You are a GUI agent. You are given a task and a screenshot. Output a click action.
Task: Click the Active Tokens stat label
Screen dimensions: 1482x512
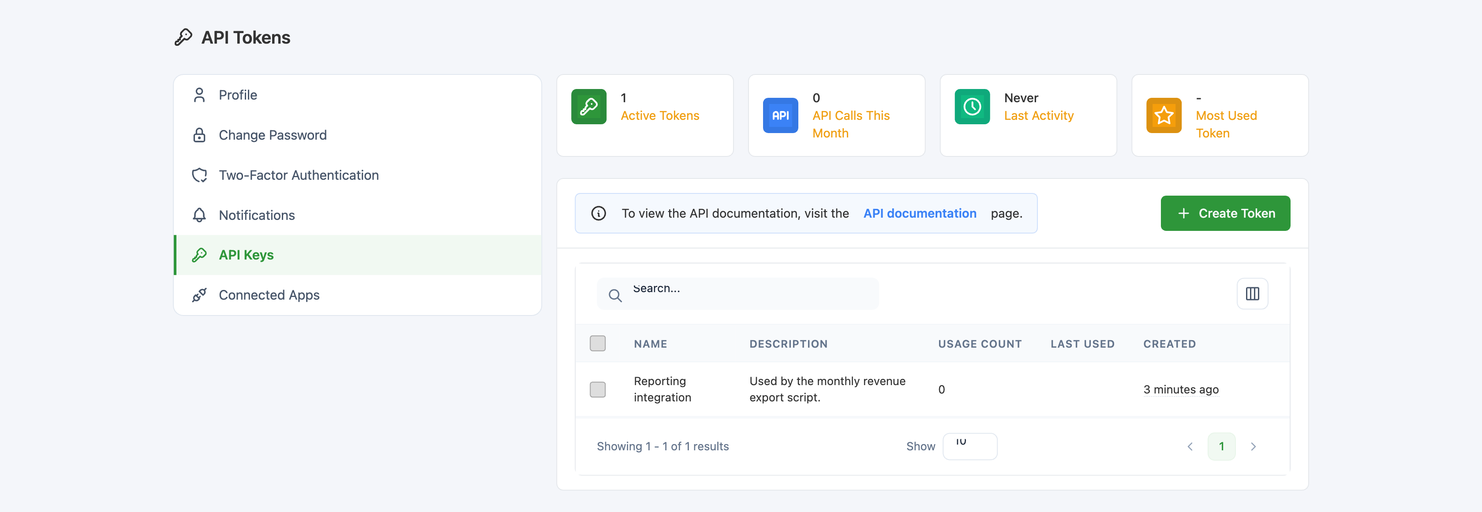click(x=659, y=115)
